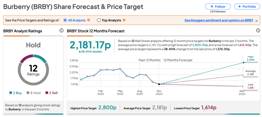The height and width of the screenshot is (117, 262).
Task: Click the Low 1.61K forecast label
Action: coord(250,86)
